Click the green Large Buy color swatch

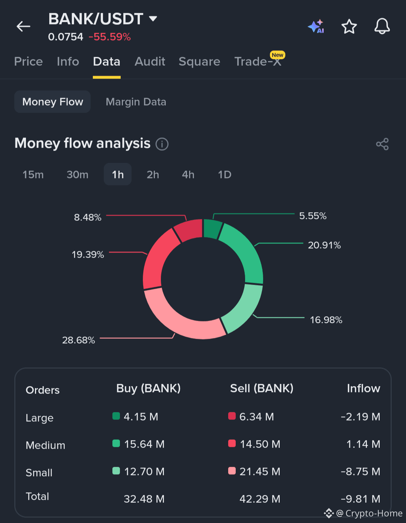pyautogui.click(x=116, y=416)
